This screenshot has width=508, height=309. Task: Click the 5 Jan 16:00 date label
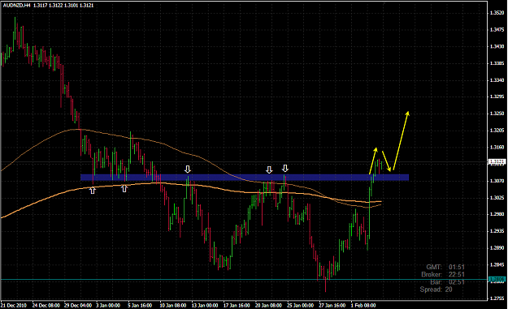(x=140, y=305)
